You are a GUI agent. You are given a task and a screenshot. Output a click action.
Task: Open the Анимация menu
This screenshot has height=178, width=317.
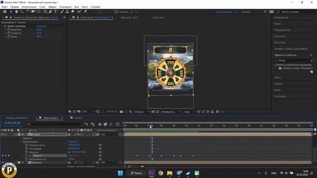click(65, 7)
